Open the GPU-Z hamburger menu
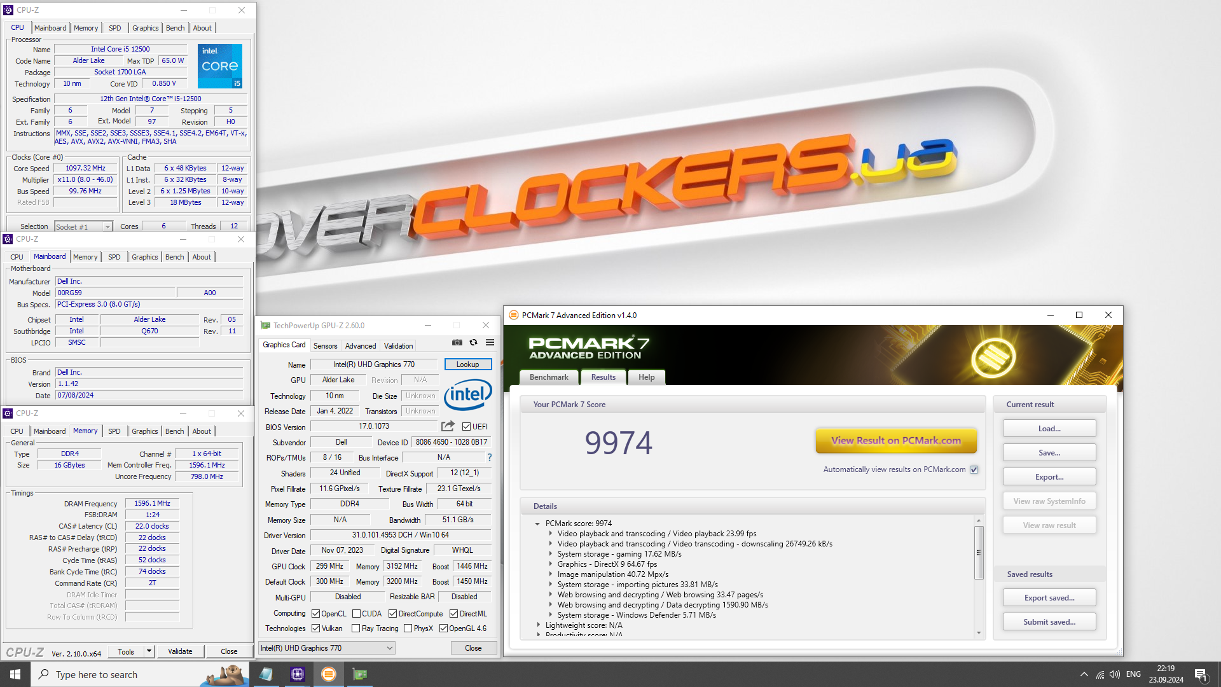The image size is (1221, 687). 490,342
